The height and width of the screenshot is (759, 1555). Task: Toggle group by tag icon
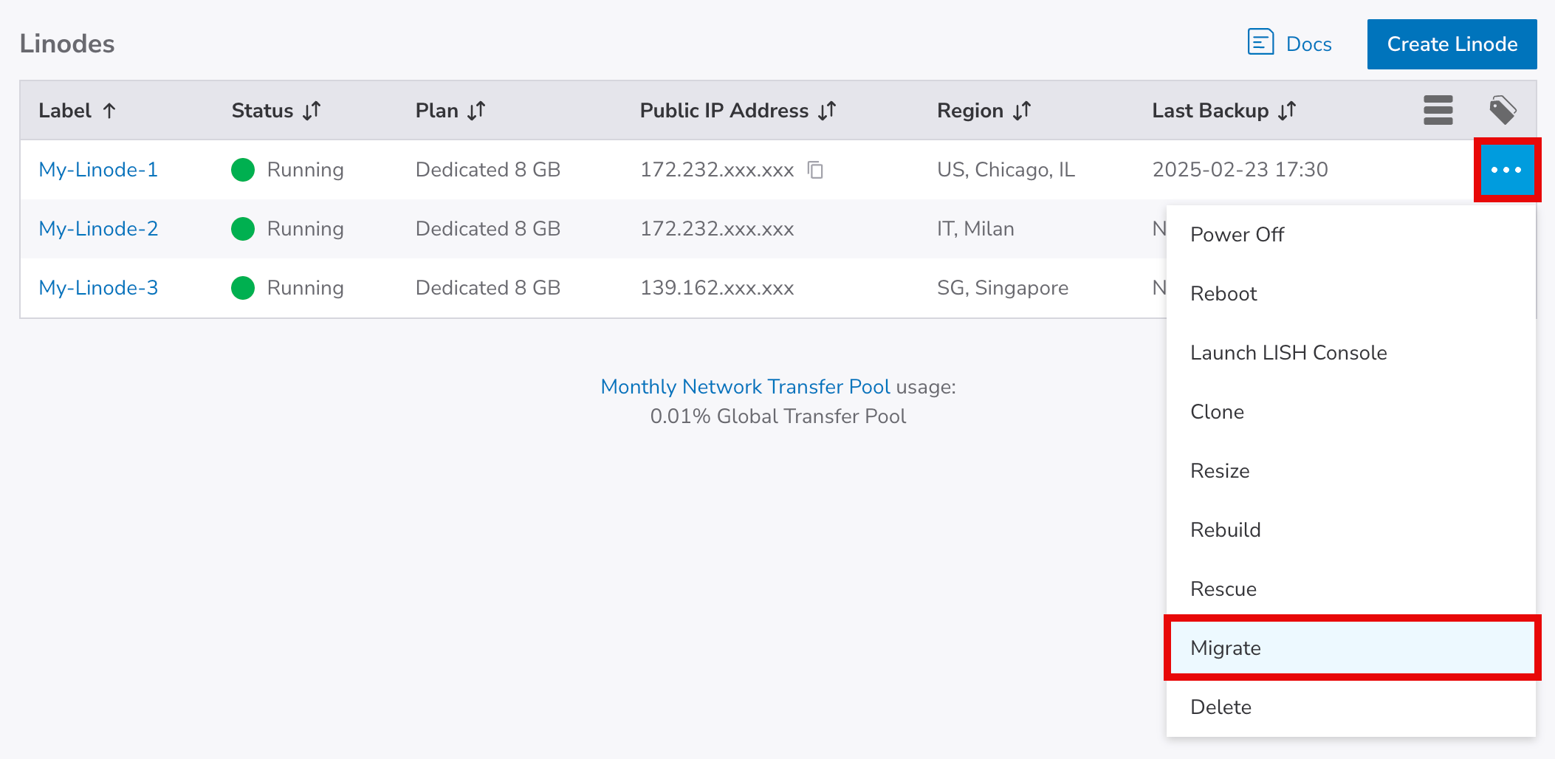pyautogui.click(x=1502, y=110)
